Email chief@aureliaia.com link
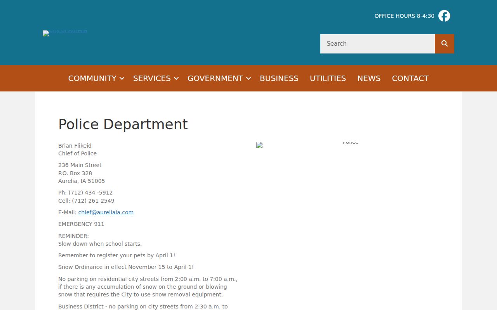497x310 pixels. click(x=106, y=212)
